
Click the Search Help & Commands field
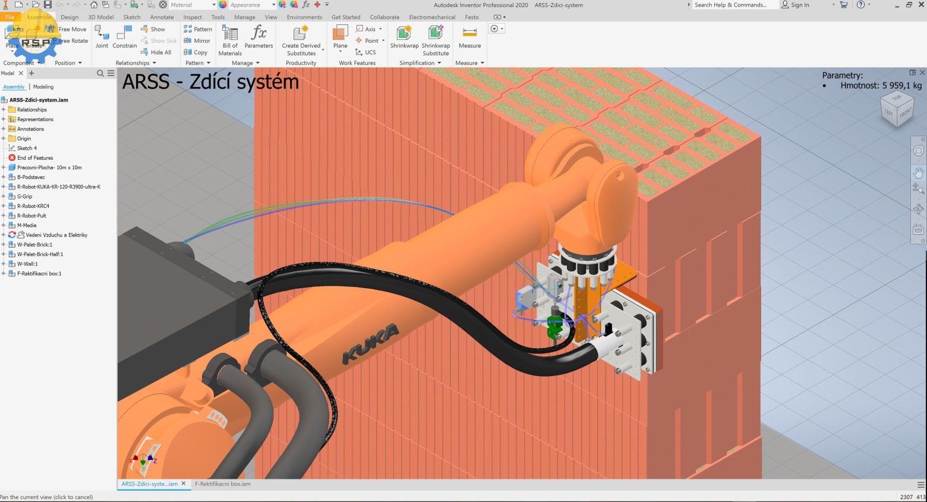(735, 5)
